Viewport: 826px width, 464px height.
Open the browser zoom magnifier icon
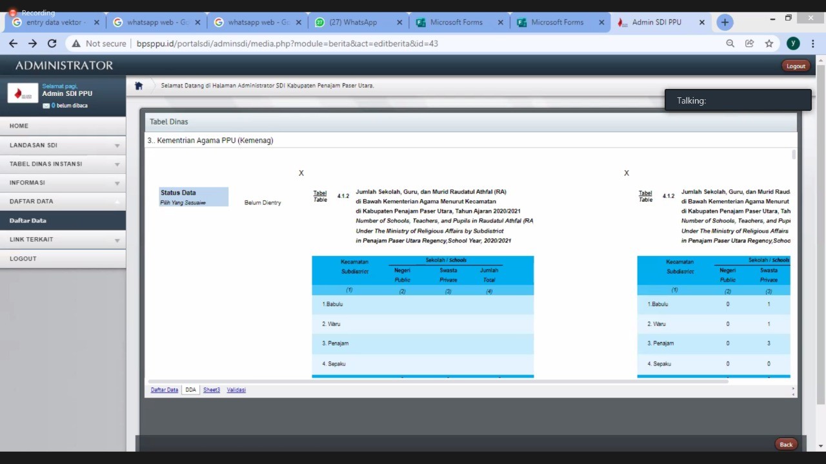pyautogui.click(x=730, y=43)
